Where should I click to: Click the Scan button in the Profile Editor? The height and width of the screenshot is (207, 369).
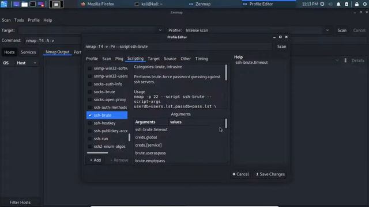281,47
